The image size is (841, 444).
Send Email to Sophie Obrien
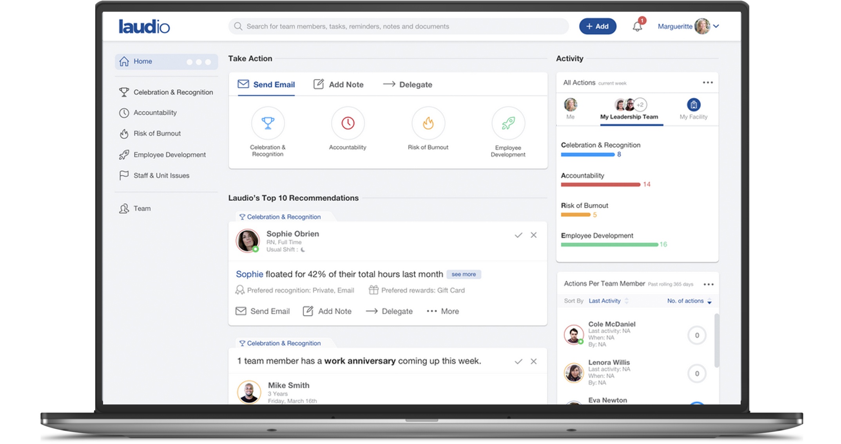(263, 311)
